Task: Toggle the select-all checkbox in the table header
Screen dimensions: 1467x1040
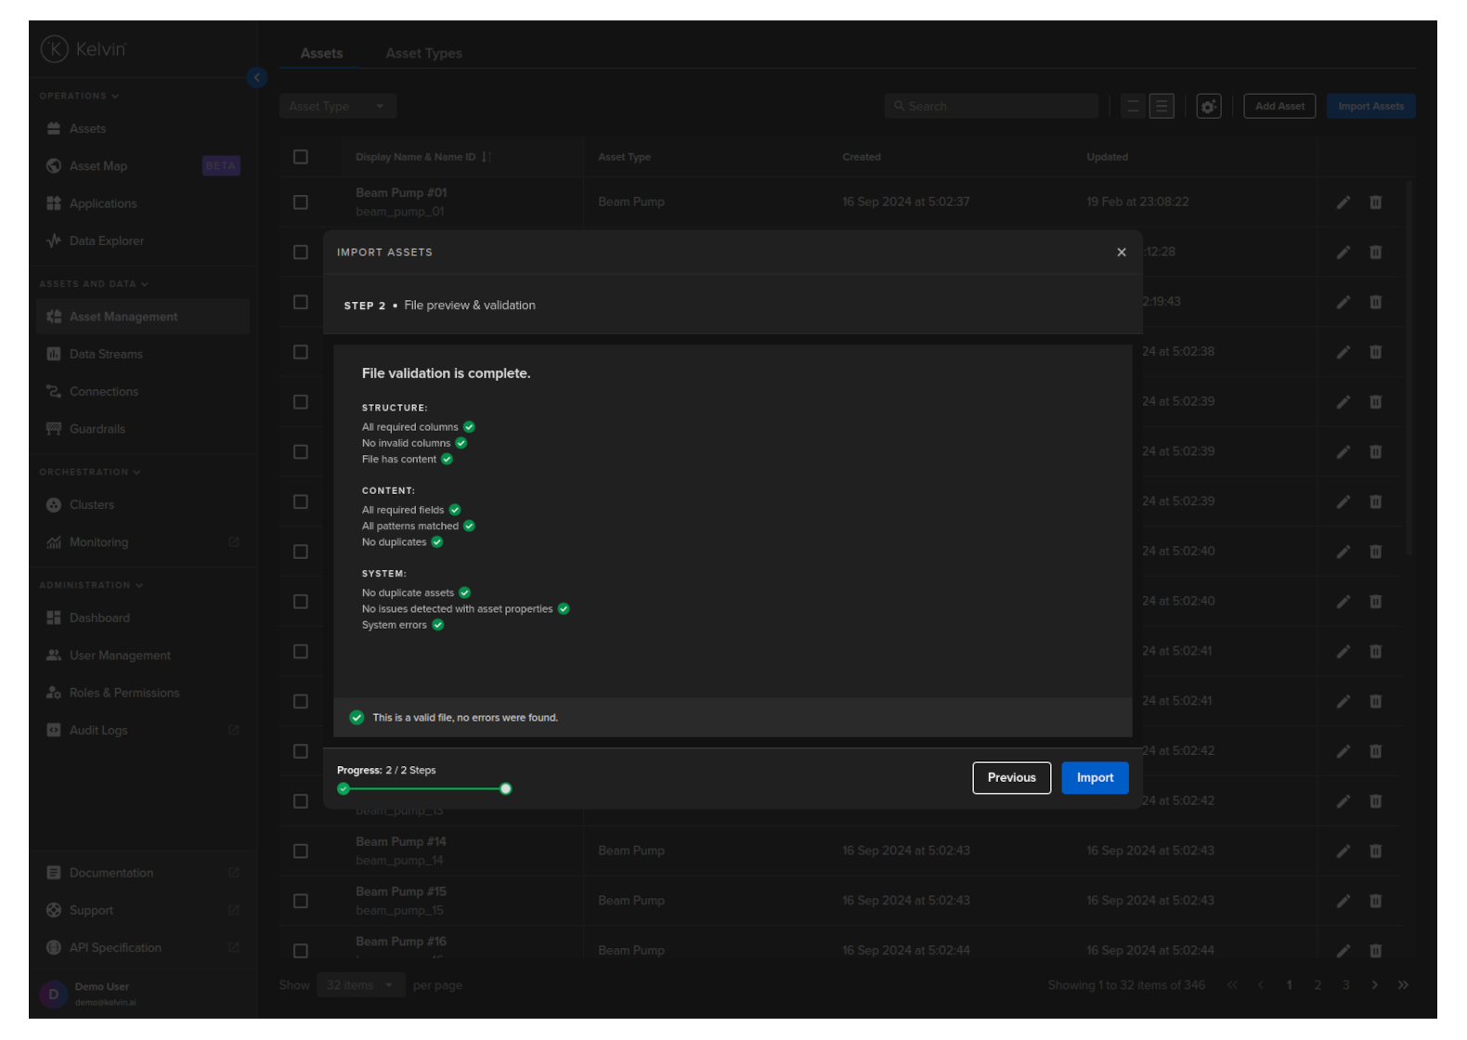Action: tap(301, 157)
